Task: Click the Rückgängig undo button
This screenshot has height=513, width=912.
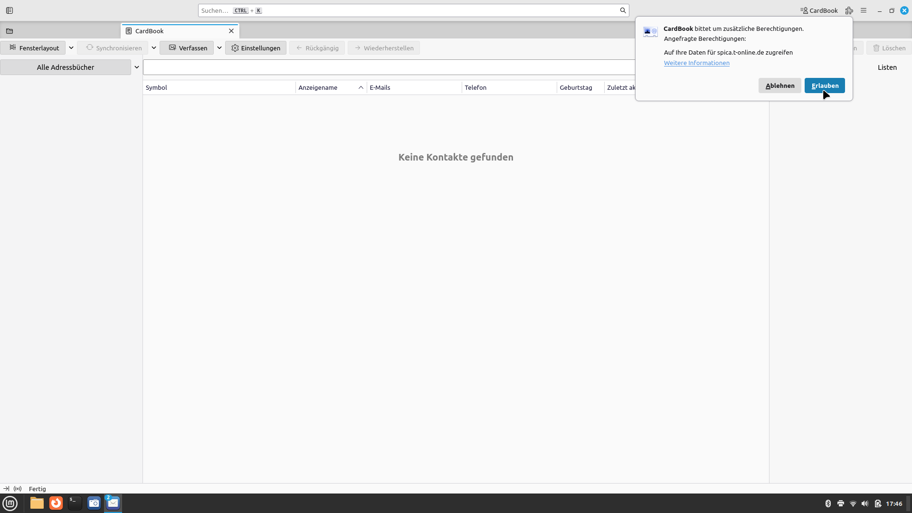Action: click(x=317, y=48)
